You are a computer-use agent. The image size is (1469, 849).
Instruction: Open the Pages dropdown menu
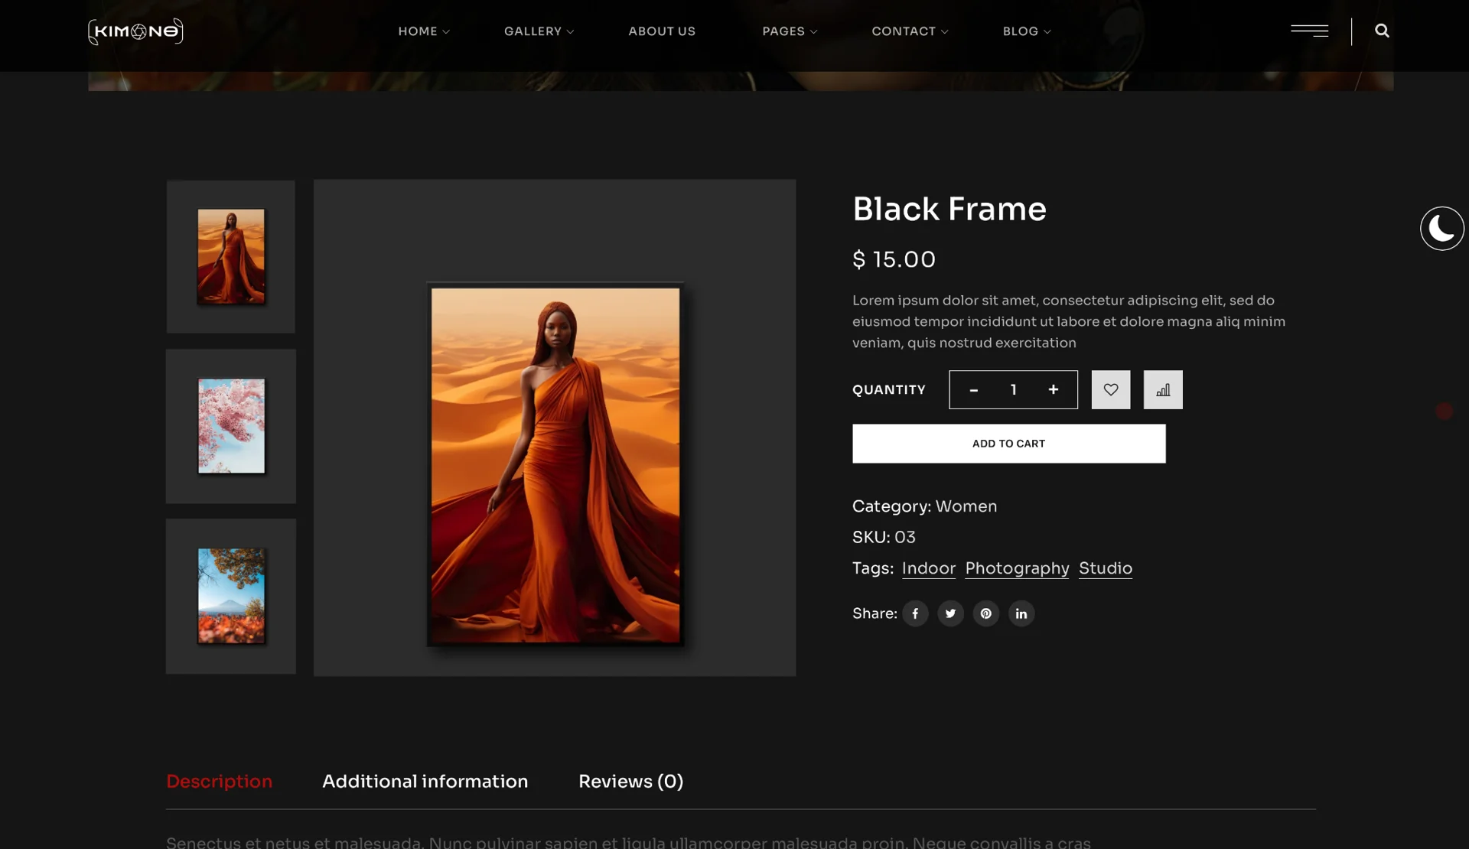coord(790,31)
